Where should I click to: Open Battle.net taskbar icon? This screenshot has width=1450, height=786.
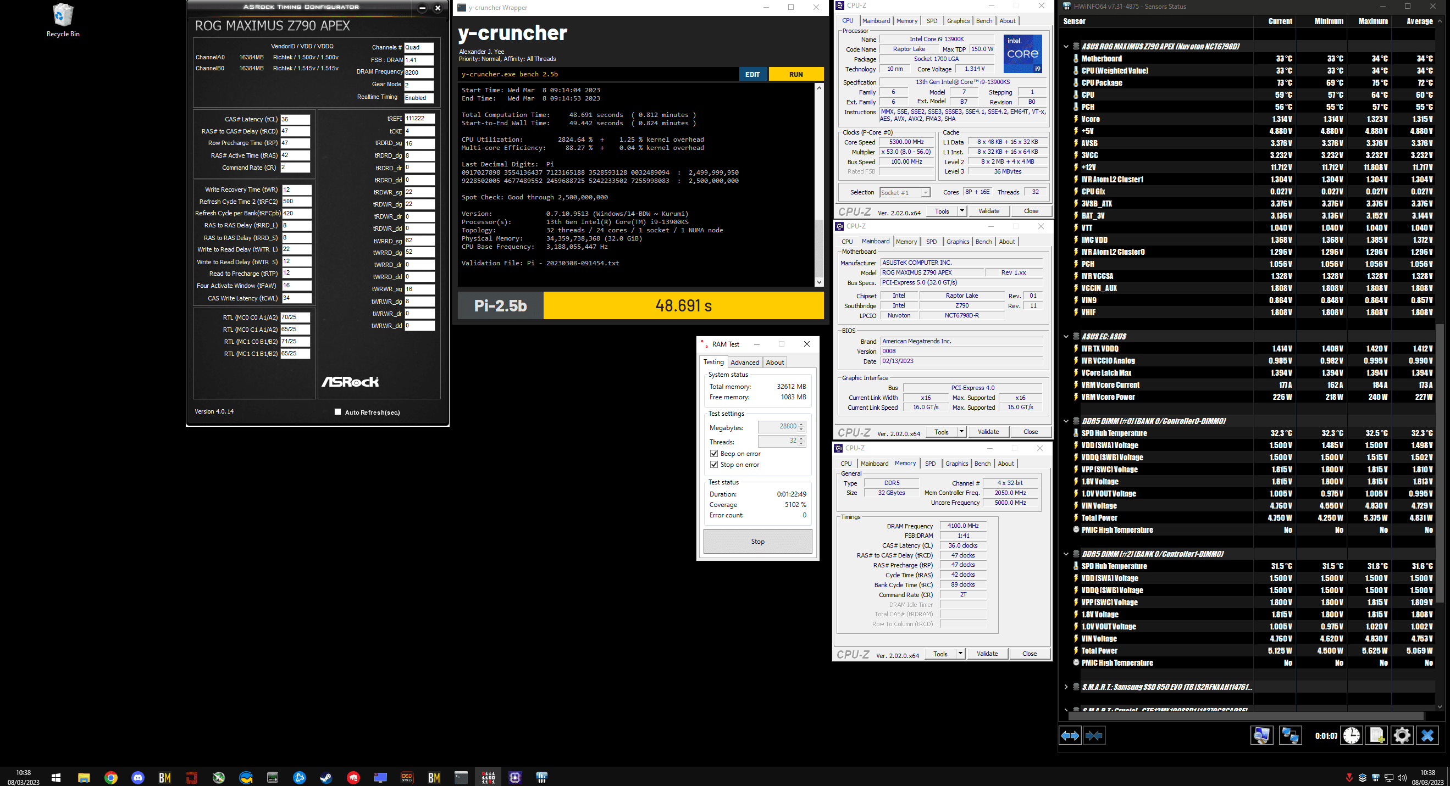pos(300,778)
